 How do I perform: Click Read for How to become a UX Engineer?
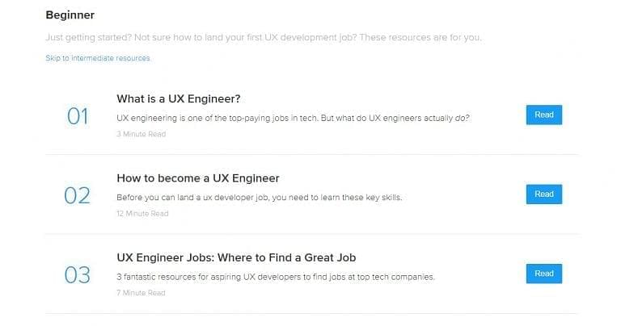click(x=543, y=194)
